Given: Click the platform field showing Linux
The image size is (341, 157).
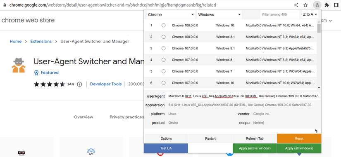Looking at the screenshot, I should click(199, 114).
